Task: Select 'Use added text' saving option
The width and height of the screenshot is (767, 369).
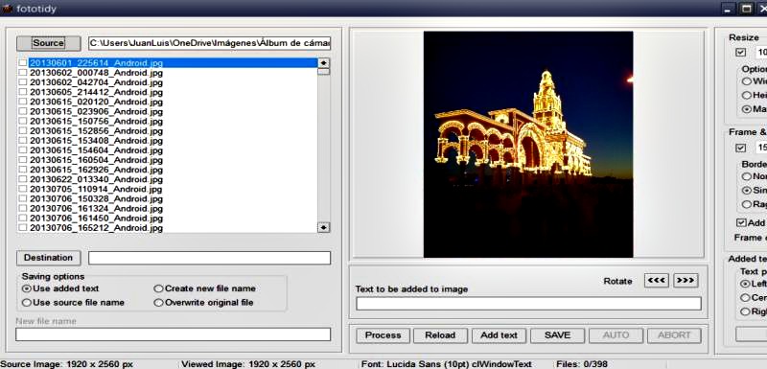Action: coord(60,288)
